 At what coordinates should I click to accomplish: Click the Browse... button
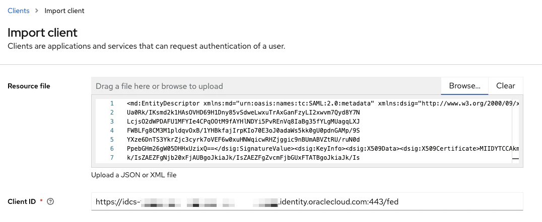click(x=464, y=86)
